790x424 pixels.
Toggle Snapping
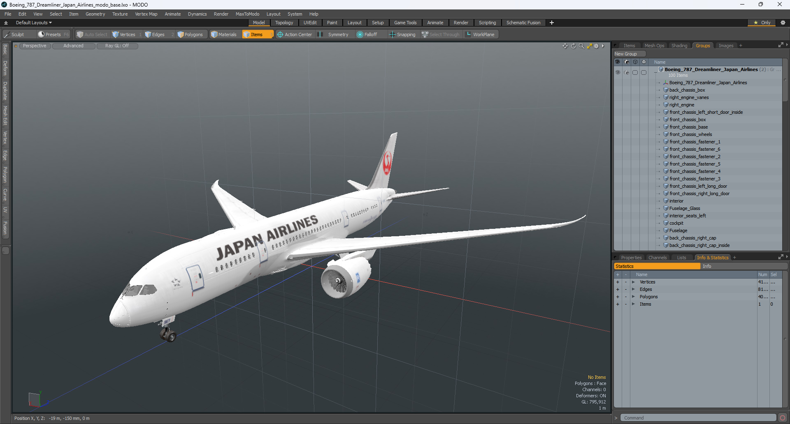coord(402,35)
